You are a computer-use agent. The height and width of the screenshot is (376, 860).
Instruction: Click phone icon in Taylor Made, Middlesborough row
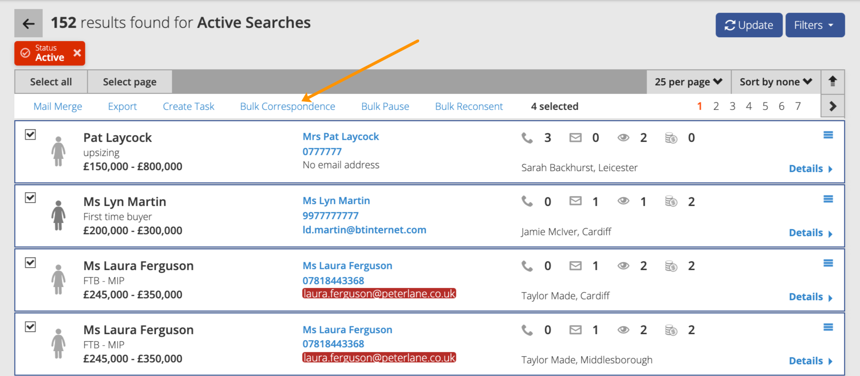point(527,330)
